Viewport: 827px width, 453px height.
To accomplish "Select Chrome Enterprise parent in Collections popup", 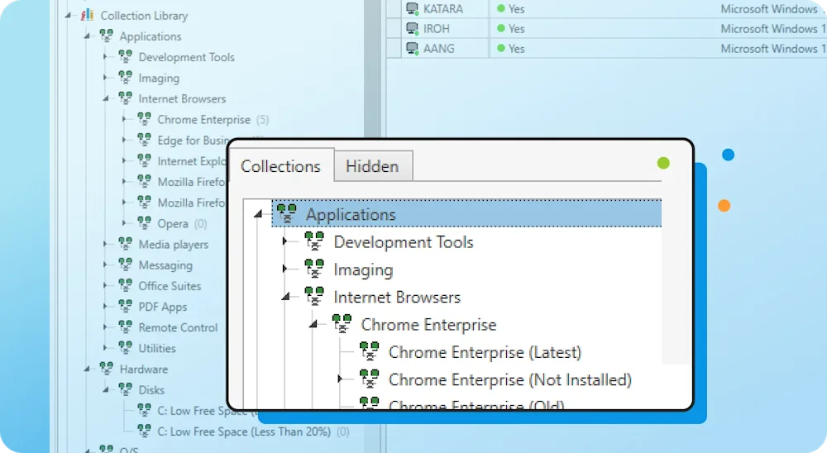I will [x=428, y=325].
